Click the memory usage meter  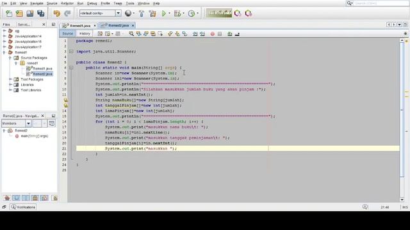pos(219,13)
